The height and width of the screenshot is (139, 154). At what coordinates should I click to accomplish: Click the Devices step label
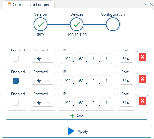coord(77,14)
